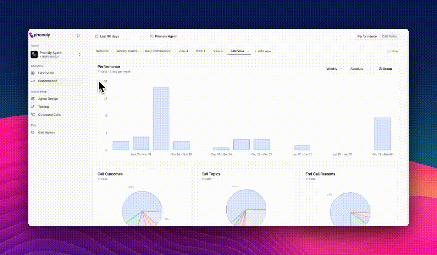This screenshot has width=437, height=255.
Task: Expand the Last 90 days date dropdown
Action: point(140,36)
